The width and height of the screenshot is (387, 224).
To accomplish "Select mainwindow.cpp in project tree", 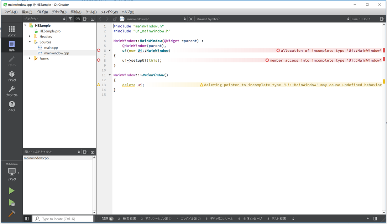I will pos(57,53).
